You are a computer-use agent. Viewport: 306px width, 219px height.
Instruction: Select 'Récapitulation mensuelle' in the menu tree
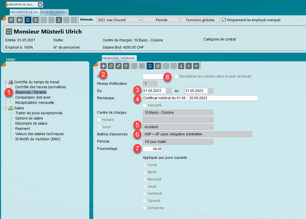click(x=35, y=103)
